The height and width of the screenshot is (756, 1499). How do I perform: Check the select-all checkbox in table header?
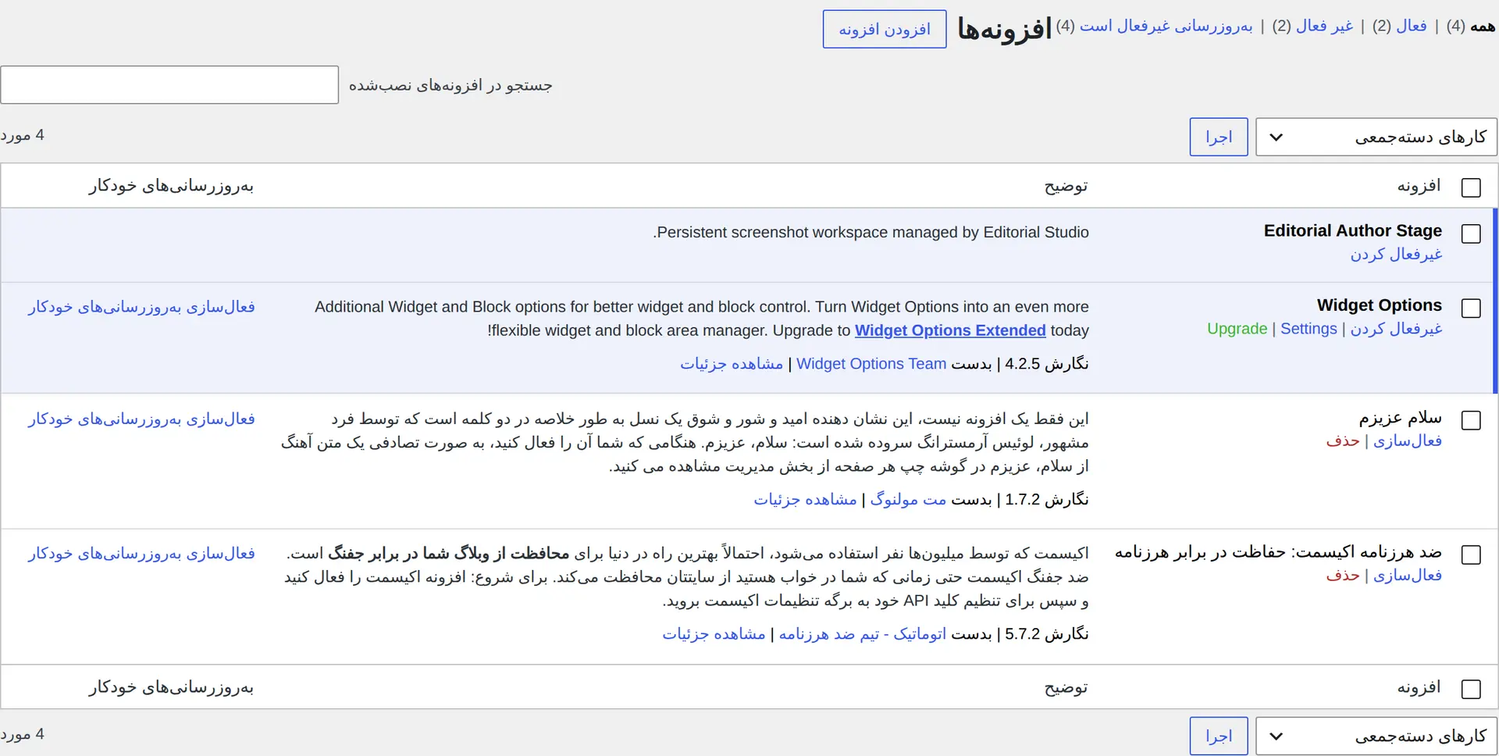click(x=1471, y=187)
